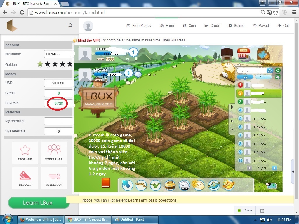Open the Chrome menu button

click(x=294, y=12)
